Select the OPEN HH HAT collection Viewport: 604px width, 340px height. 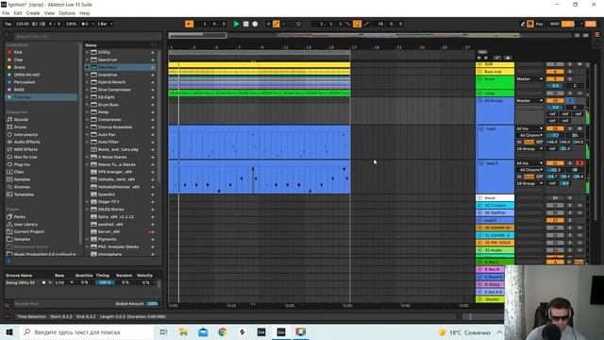pos(26,75)
